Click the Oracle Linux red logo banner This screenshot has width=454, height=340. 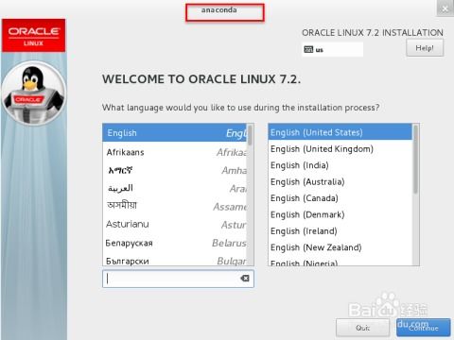pos(34,35)
